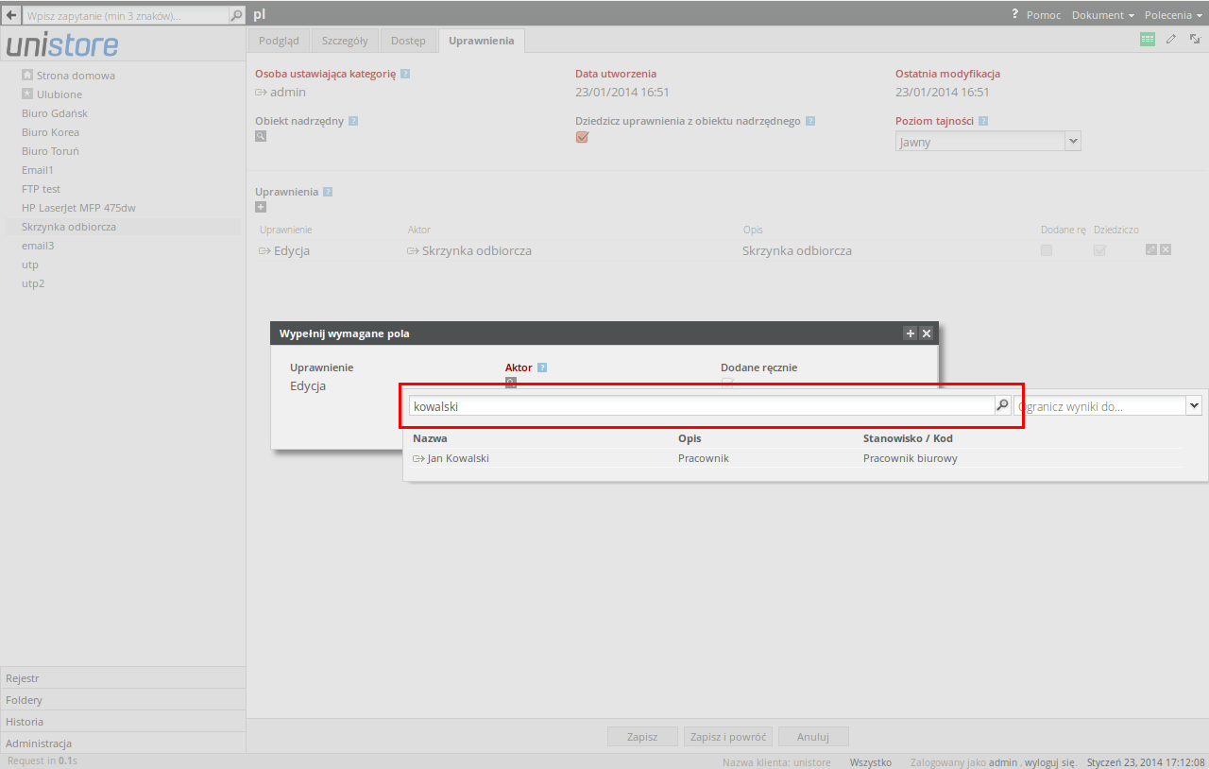Click the plus icon under Uprawnienia
This screenshot has height=769, width=1209.
click(261, 207)
